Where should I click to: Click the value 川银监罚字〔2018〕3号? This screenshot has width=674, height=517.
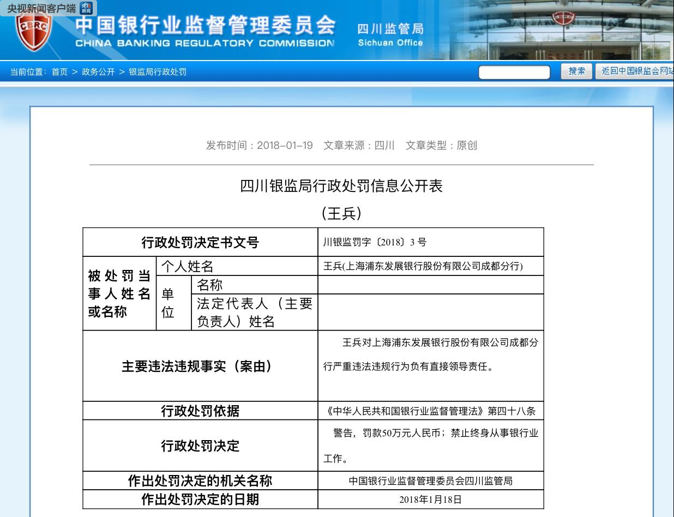tap(375, 242)
